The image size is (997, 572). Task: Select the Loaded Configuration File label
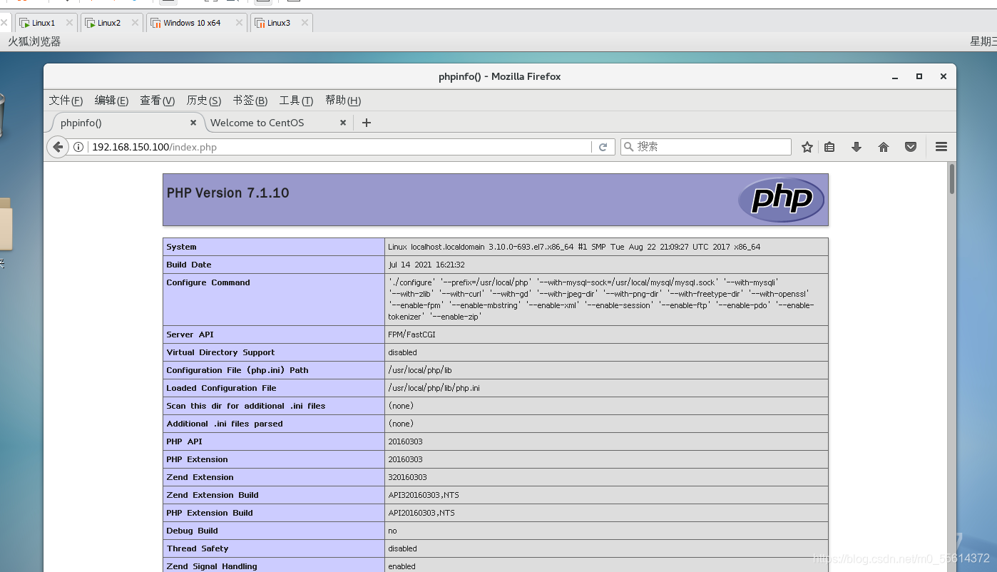click(x=221, y=388)
